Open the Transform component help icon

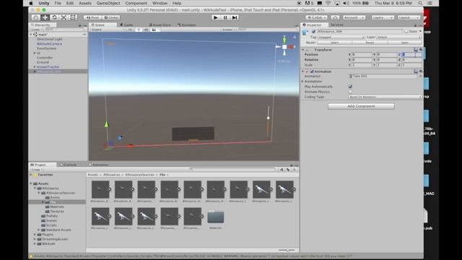[x=416, y=50]
